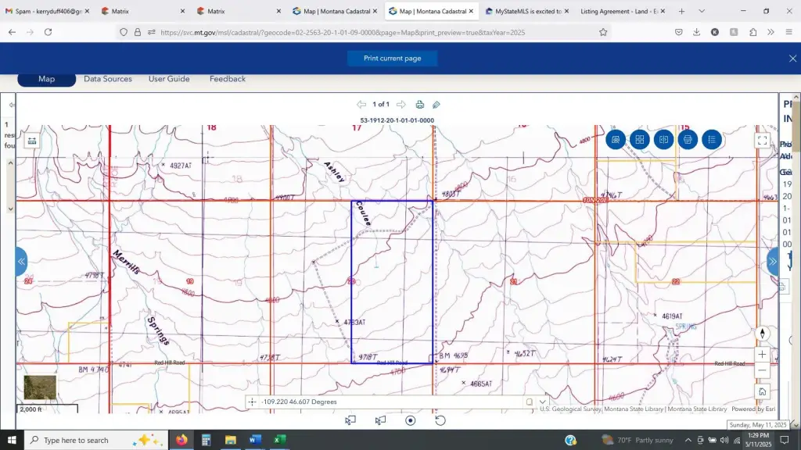Switch basemap using imagery thumbnail

[40, 388]
